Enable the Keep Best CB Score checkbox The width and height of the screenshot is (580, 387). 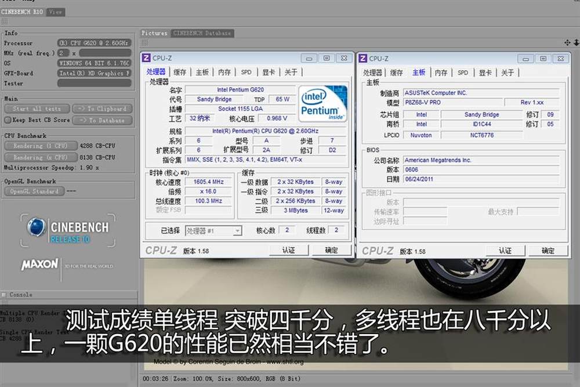7,120
